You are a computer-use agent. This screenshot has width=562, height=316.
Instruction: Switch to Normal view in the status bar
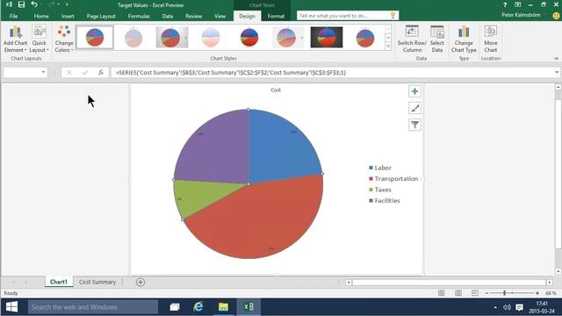click(x=442, y=293)
